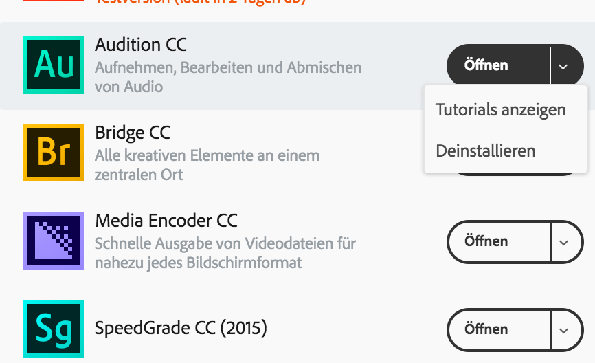This screenshot has height=363, width=595.
Task: Collapse the Audition CC dropdown arrow
Action: pyautogui.click(x=564, y=66)
